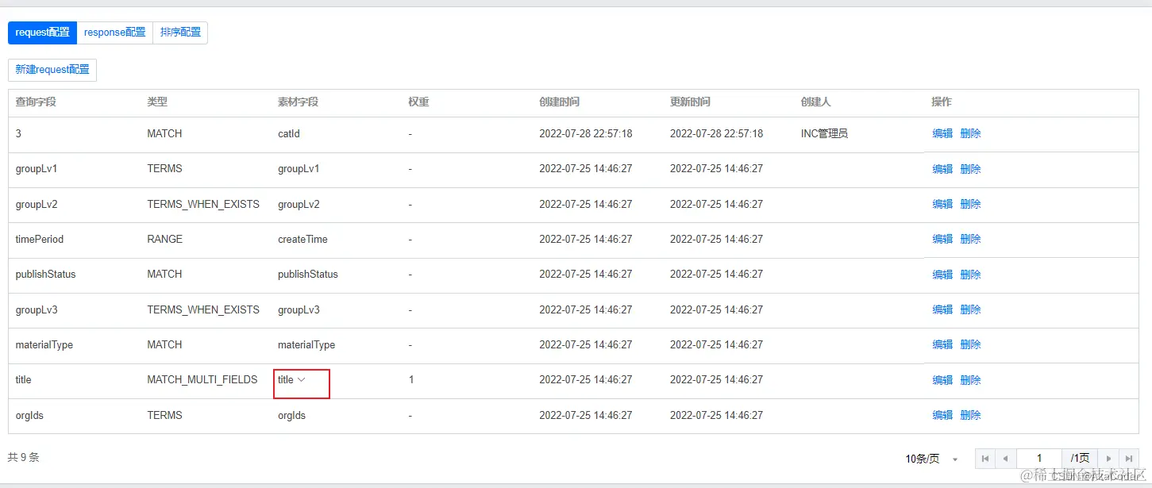Click the 创建时间 column header
This screenshot has height=488, width=1152.
(560, 102)
